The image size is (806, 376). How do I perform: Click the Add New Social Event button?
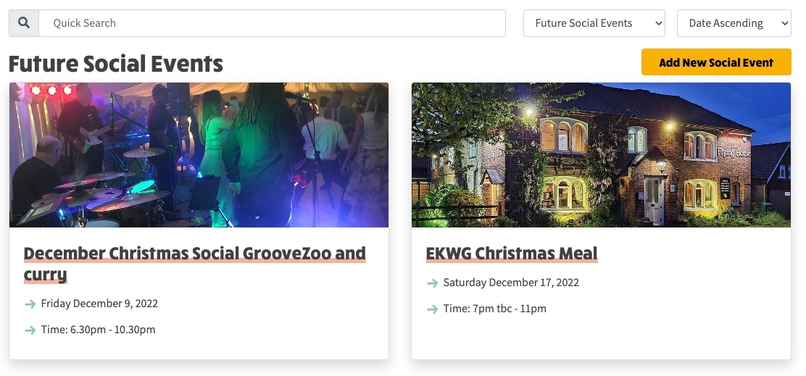click(x=716, y=62)
